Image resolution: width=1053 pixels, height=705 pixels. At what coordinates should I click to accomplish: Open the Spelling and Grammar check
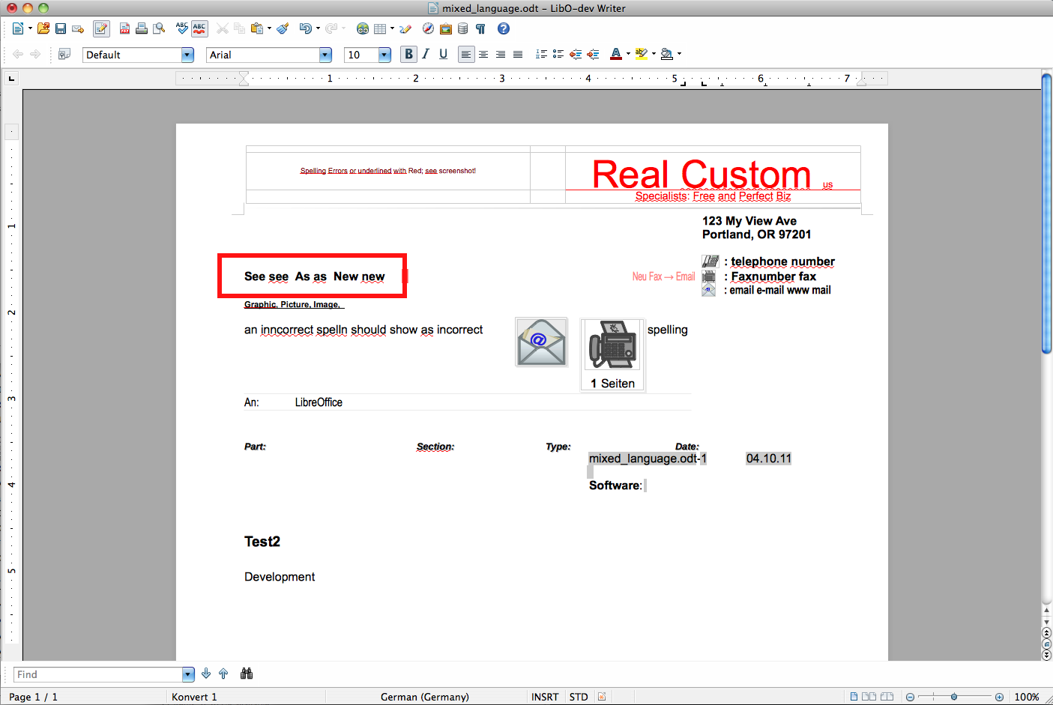point(181,28)
